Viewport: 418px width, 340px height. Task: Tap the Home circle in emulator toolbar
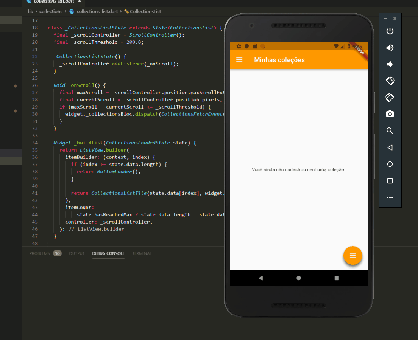click(390, 164)
